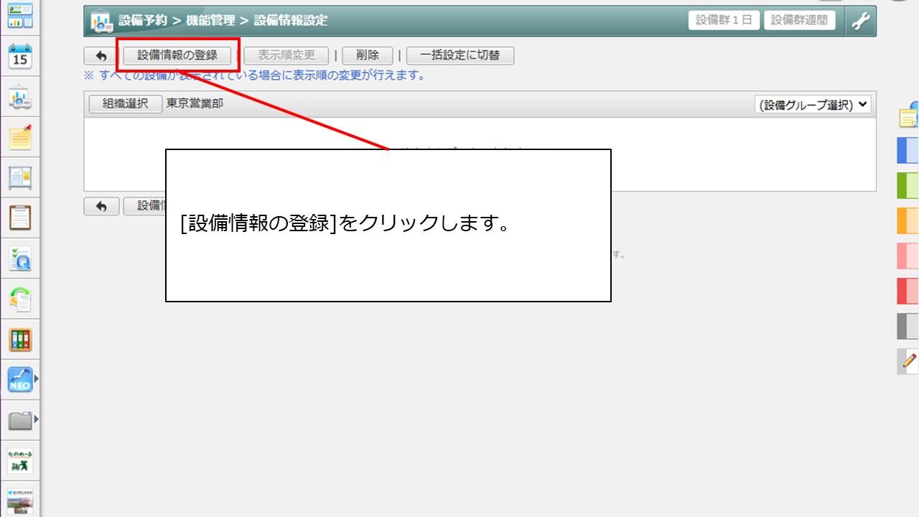Pick the pink sticky note color
Screen dimensions: 919x517
click(908, 256)
